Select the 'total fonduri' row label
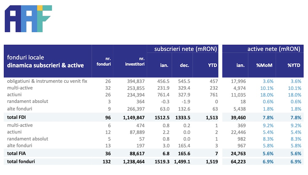This screenshot has height=175, width=308. [21, 161]
